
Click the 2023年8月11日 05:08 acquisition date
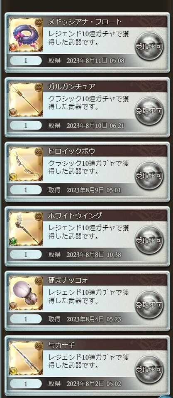coord(95,61)
